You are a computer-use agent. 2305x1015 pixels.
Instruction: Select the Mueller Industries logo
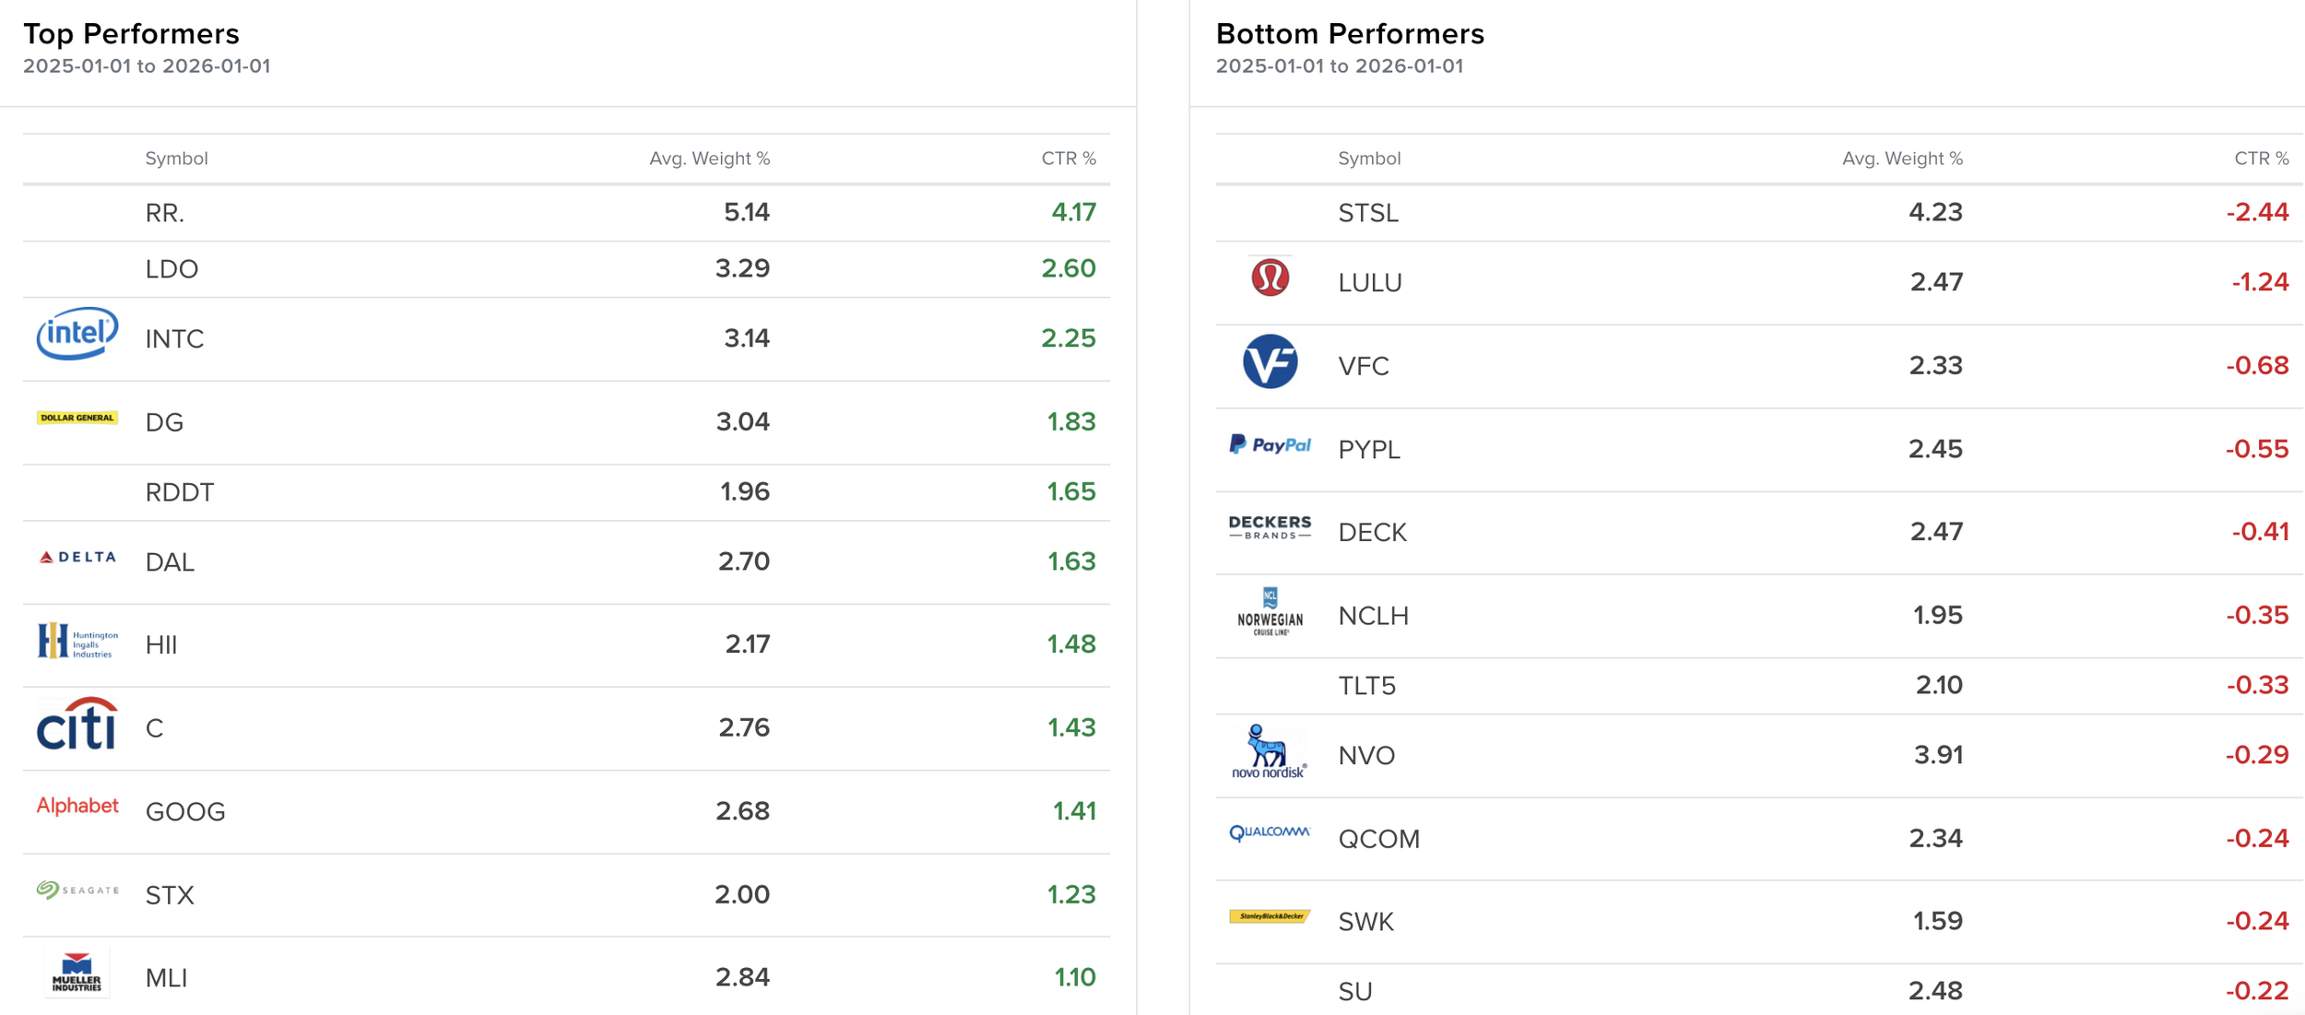point(77,973)
